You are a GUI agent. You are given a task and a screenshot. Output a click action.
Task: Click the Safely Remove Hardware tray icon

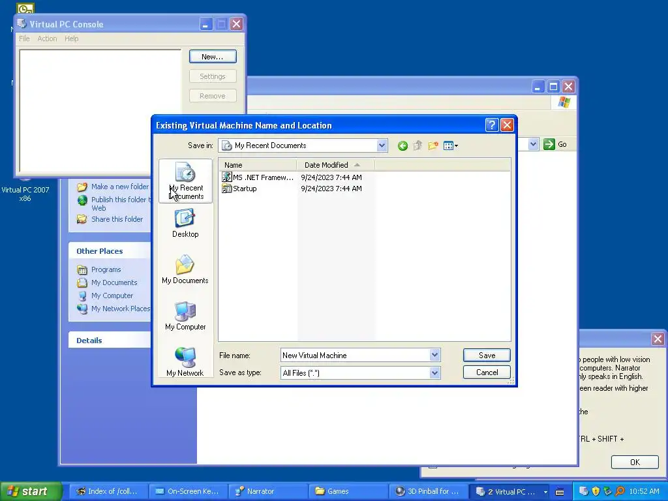pos(607,491)
